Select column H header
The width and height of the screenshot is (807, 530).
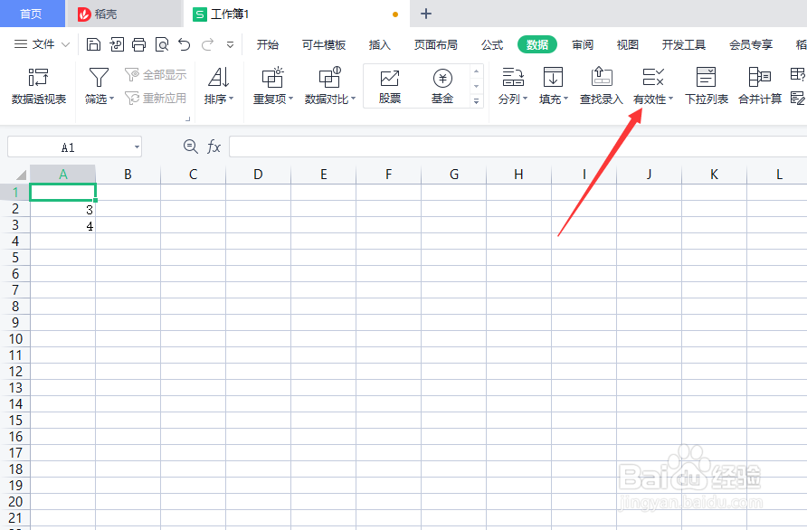click(518, 175)
